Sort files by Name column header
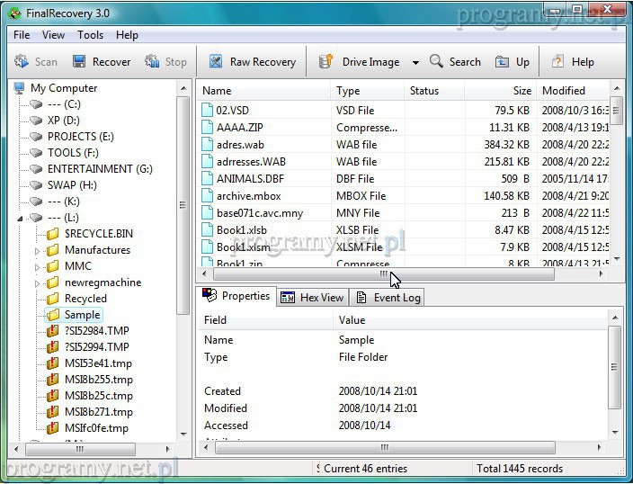 click(261, 91)
